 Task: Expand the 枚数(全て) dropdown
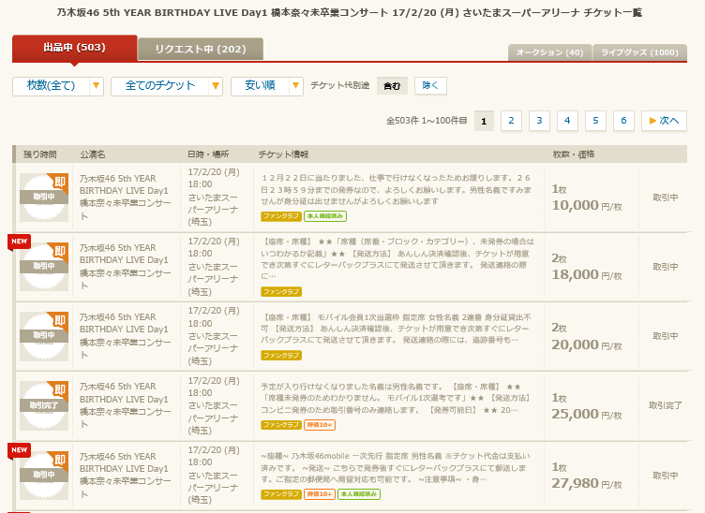tap(58, 86)
